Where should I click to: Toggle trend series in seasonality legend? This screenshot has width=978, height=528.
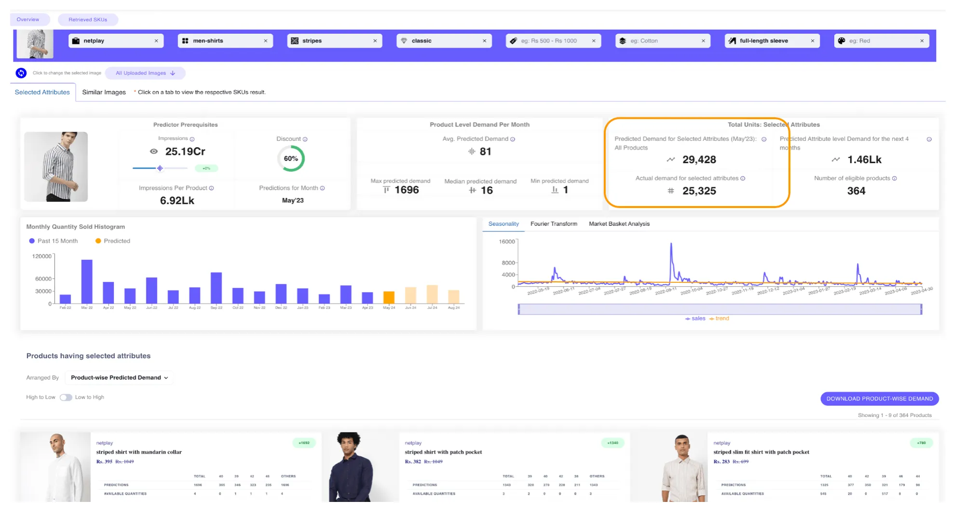tap(719, 319)
